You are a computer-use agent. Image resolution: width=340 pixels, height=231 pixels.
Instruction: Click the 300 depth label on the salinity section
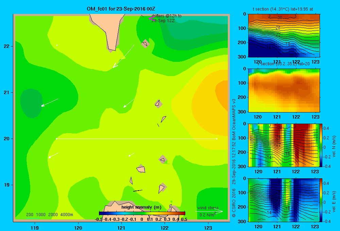point(242,112)
